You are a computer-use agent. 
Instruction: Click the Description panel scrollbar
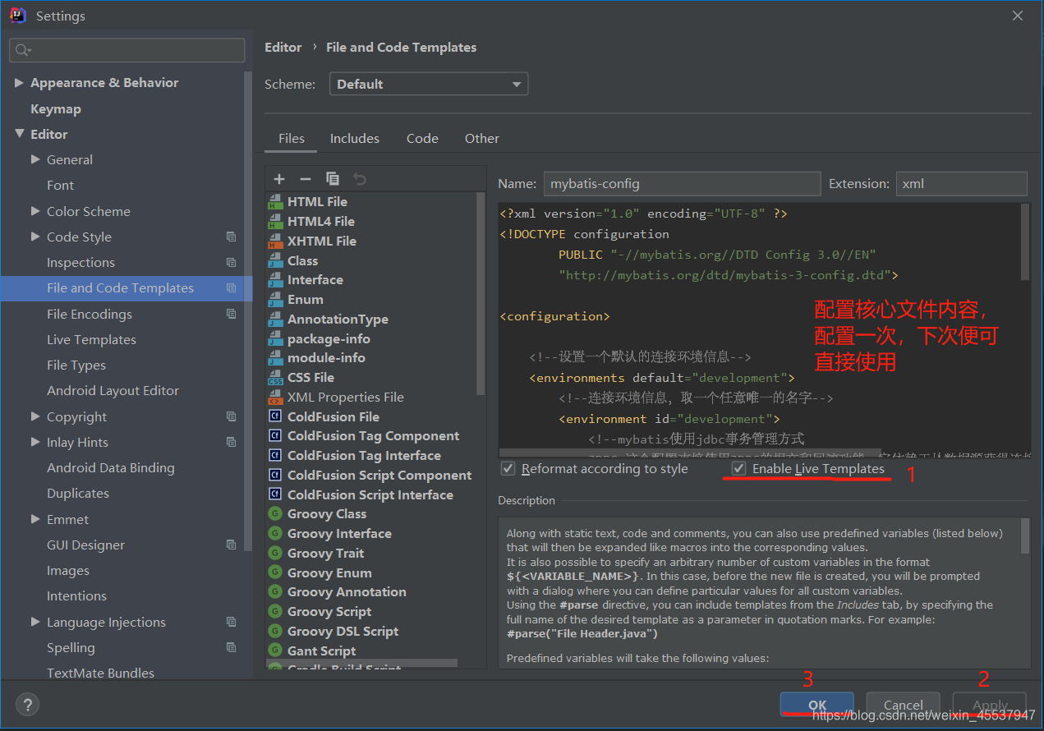click(1025, 536)
